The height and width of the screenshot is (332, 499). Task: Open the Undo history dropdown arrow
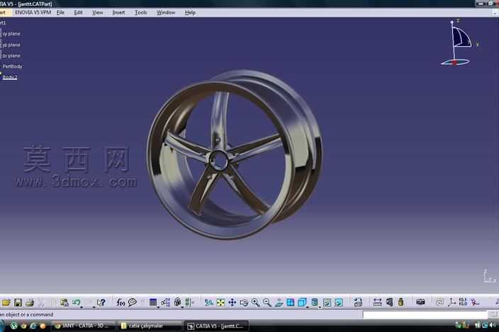tap(82, 307)
